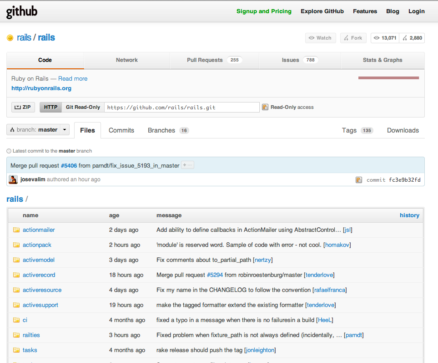Screen dimensions: 438x363
Task: Click the actionpack folder icon
Action: (x=16, y=245)
